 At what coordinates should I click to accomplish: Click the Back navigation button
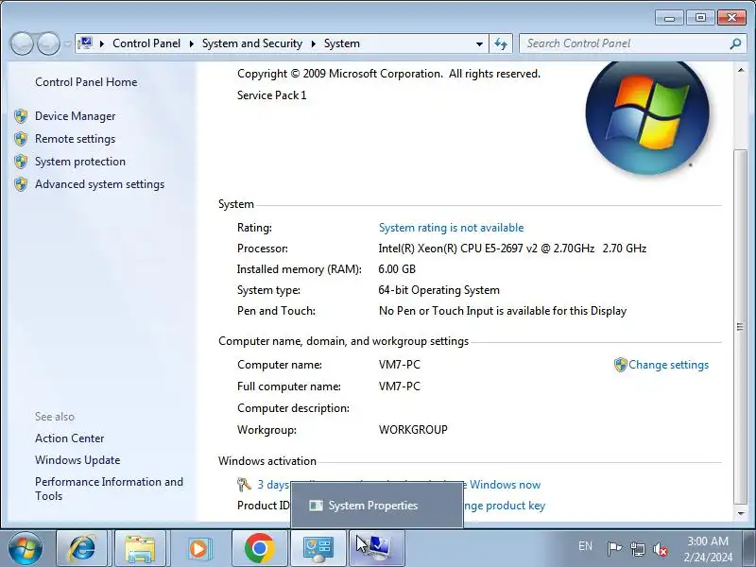pyautogui.click(x=22, y=43)
